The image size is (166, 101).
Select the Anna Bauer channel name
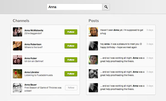(x=31, y=85)
